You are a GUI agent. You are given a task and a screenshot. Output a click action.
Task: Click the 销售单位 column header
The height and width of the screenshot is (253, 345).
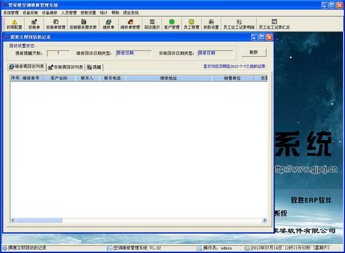tap(232, 78)
